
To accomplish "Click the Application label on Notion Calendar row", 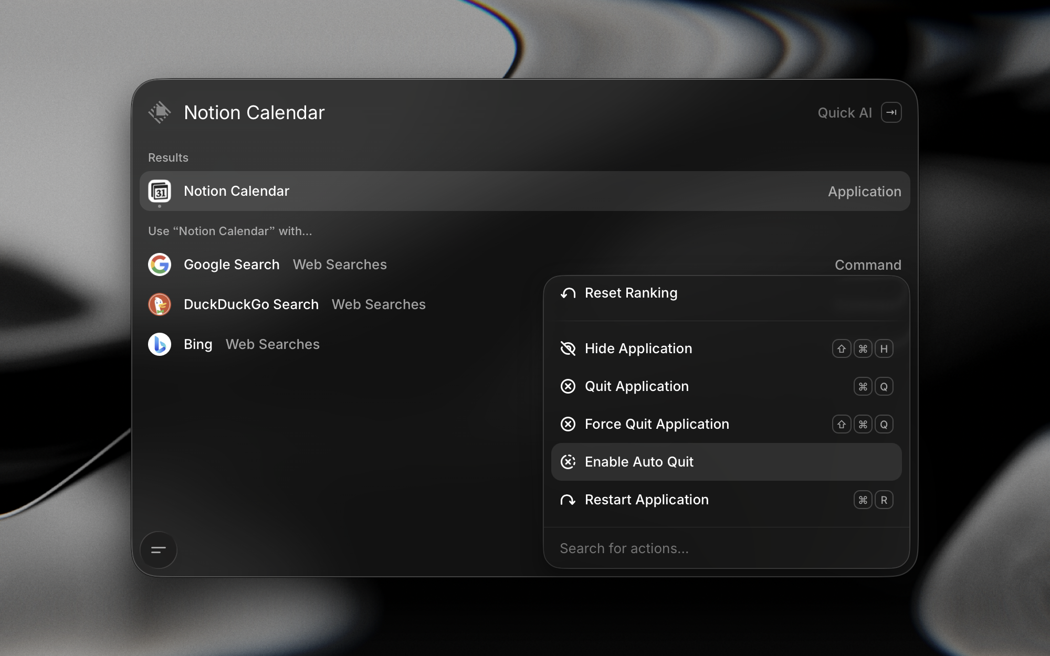I will 865,192.
